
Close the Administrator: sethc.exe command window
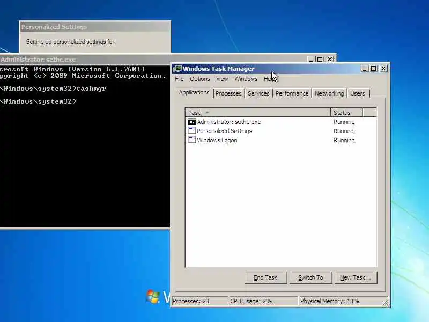click(x=330, y=59)
